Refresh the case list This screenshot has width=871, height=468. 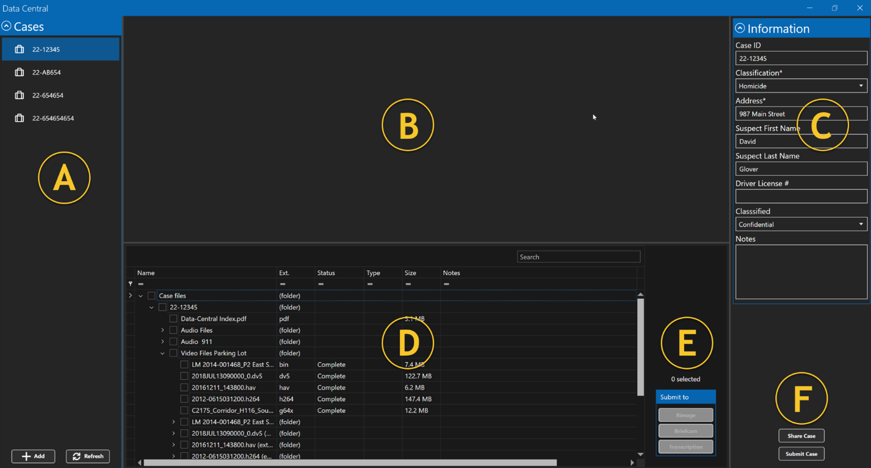[88, 456]
